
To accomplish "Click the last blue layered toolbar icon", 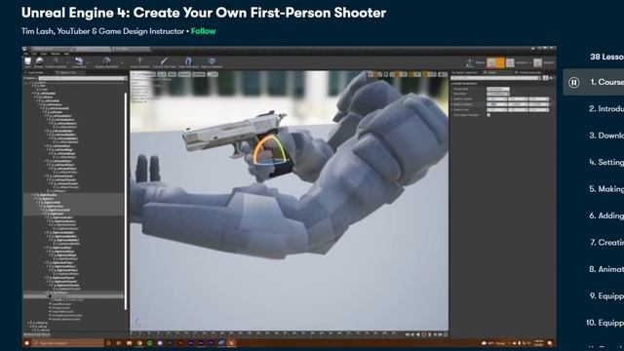I will pyautogui.click(x=212, y=61).
